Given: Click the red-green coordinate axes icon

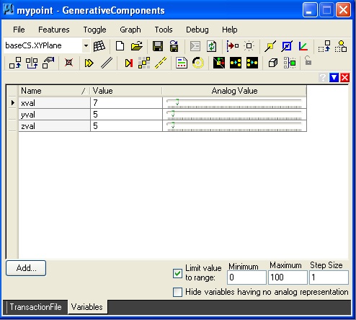Looking at the screenshot, I should coord(303,46).
